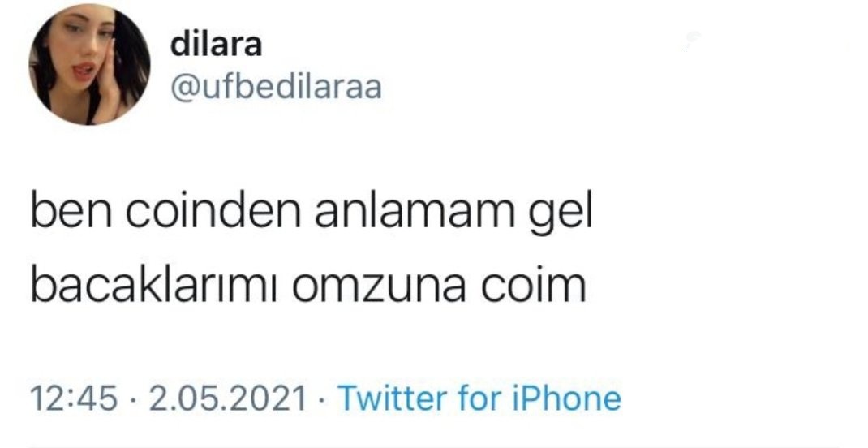Click the Twitter for iPhone source link
The height and width of the screenshot is (448, 868).
coord(479,398)
